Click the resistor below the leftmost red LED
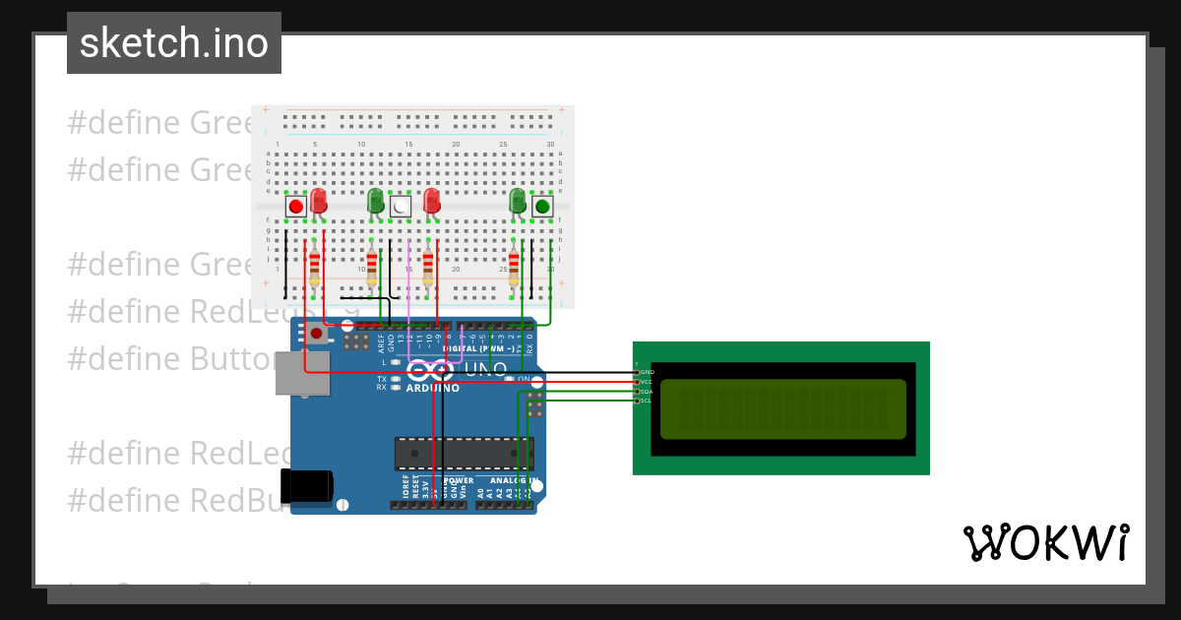The height and width of the screenshot is (620, 1181). [314, 267]
